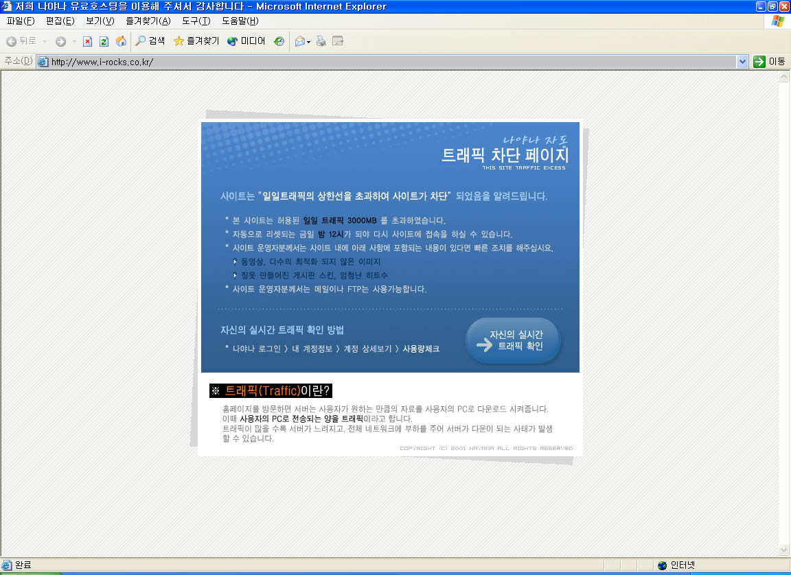
Task: Click the 자신의 실시간 트래픽 확인 방법 heading
Action: tap(282, 330)
